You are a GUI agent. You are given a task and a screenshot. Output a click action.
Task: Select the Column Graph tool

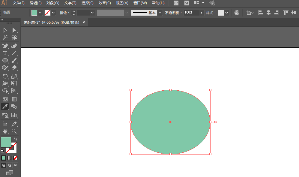(x=14, y=115)
